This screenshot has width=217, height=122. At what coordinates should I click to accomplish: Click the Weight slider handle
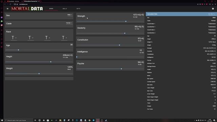pos(39,74)
